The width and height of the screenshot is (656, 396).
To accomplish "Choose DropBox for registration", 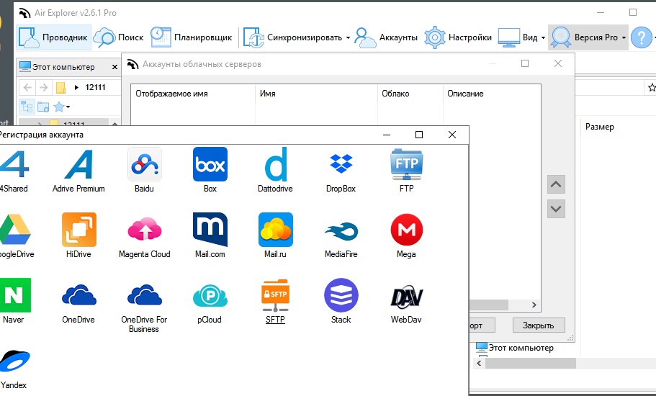I will (x=341, y=164).
